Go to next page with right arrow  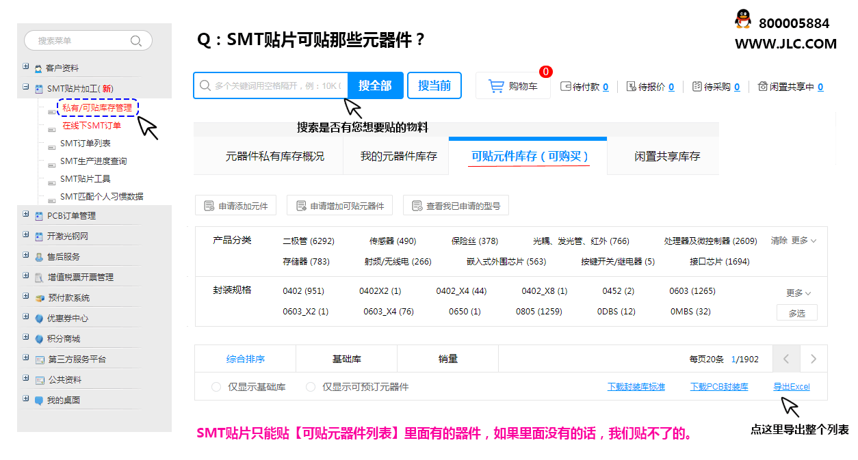point(813,359)
